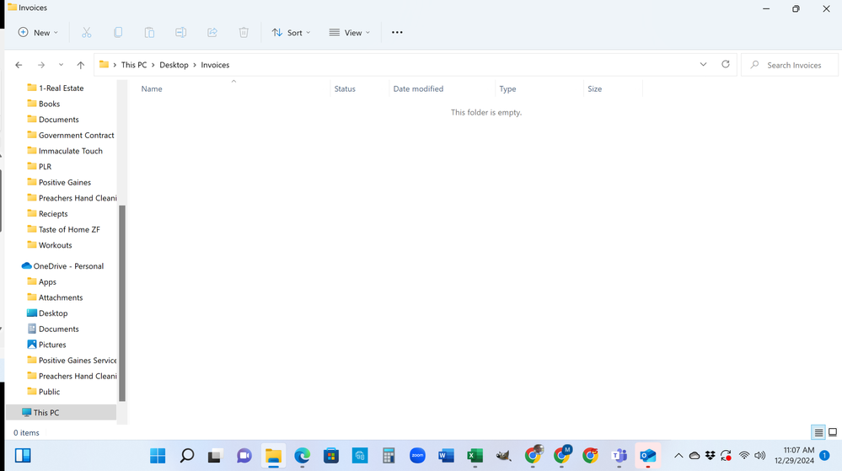
Task: Go up one folder level
Action: pyautogui.click(x=81, y=65)
